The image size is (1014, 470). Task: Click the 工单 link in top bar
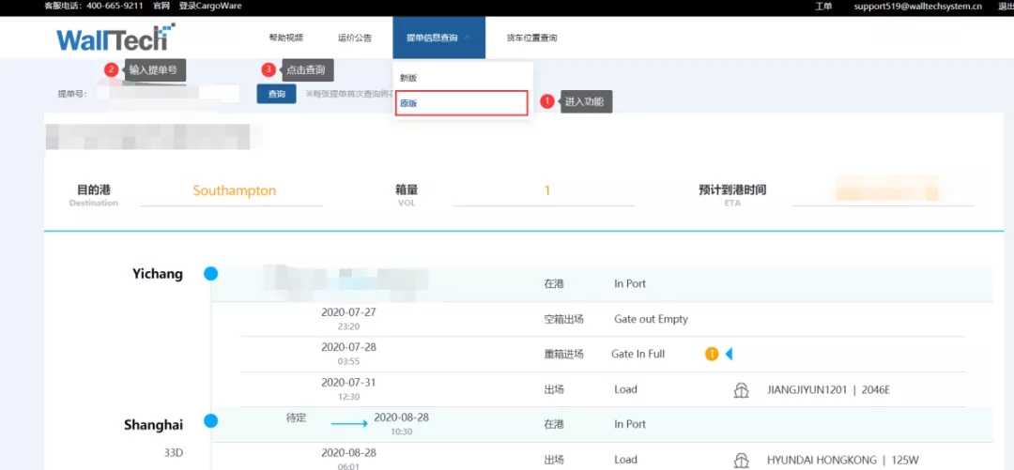tap(823, 6)
